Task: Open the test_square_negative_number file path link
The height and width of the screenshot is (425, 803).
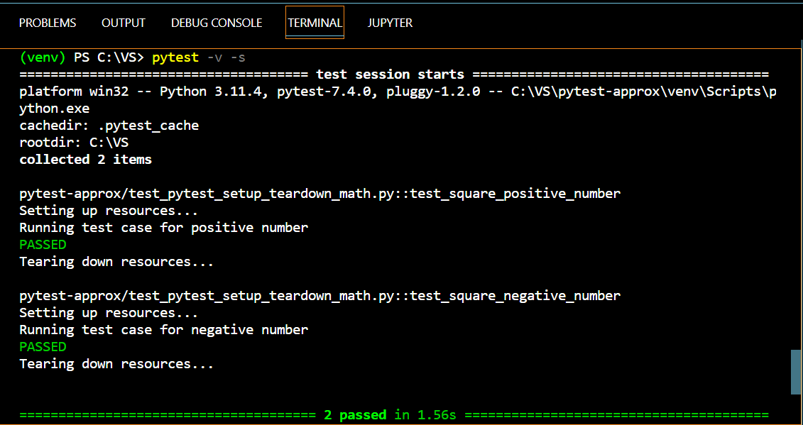Action: (320, 296)
